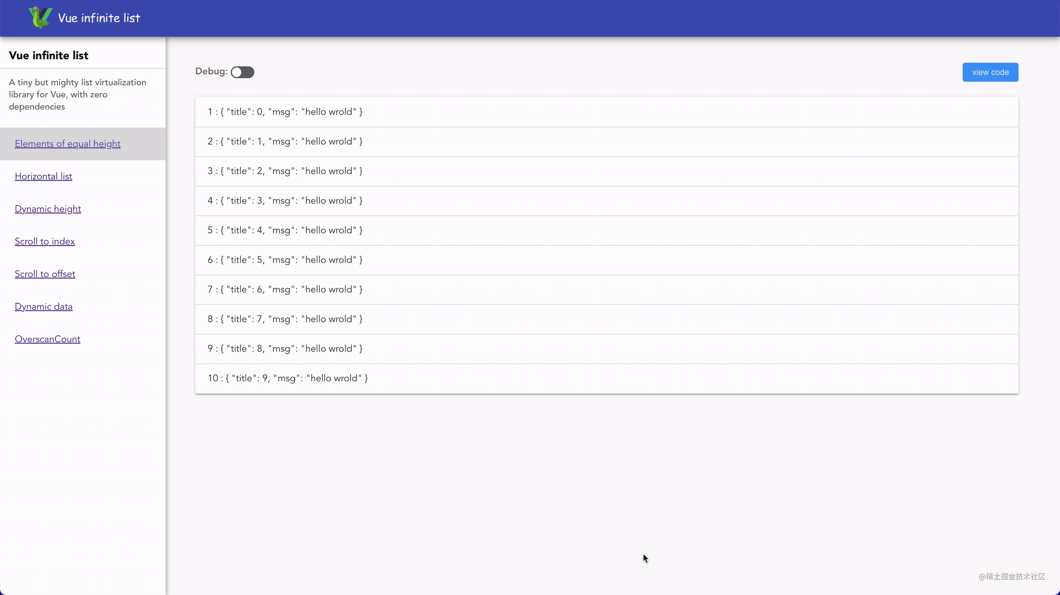Click the 'view code' button
Image resolution: width=1060 pixels, height=595 pixels.
tap(991, 72)
